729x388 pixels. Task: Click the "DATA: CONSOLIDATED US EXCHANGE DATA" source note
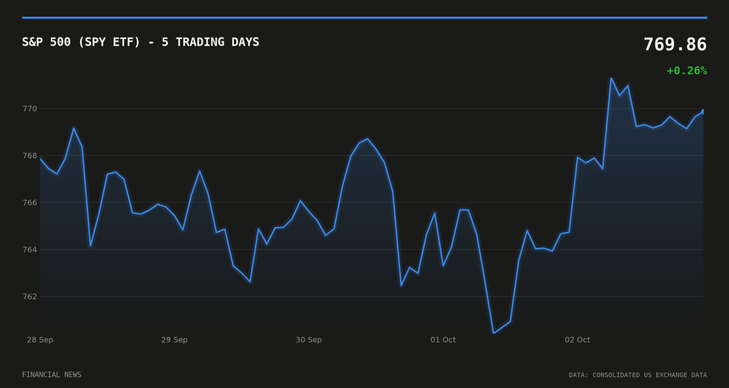638,375
